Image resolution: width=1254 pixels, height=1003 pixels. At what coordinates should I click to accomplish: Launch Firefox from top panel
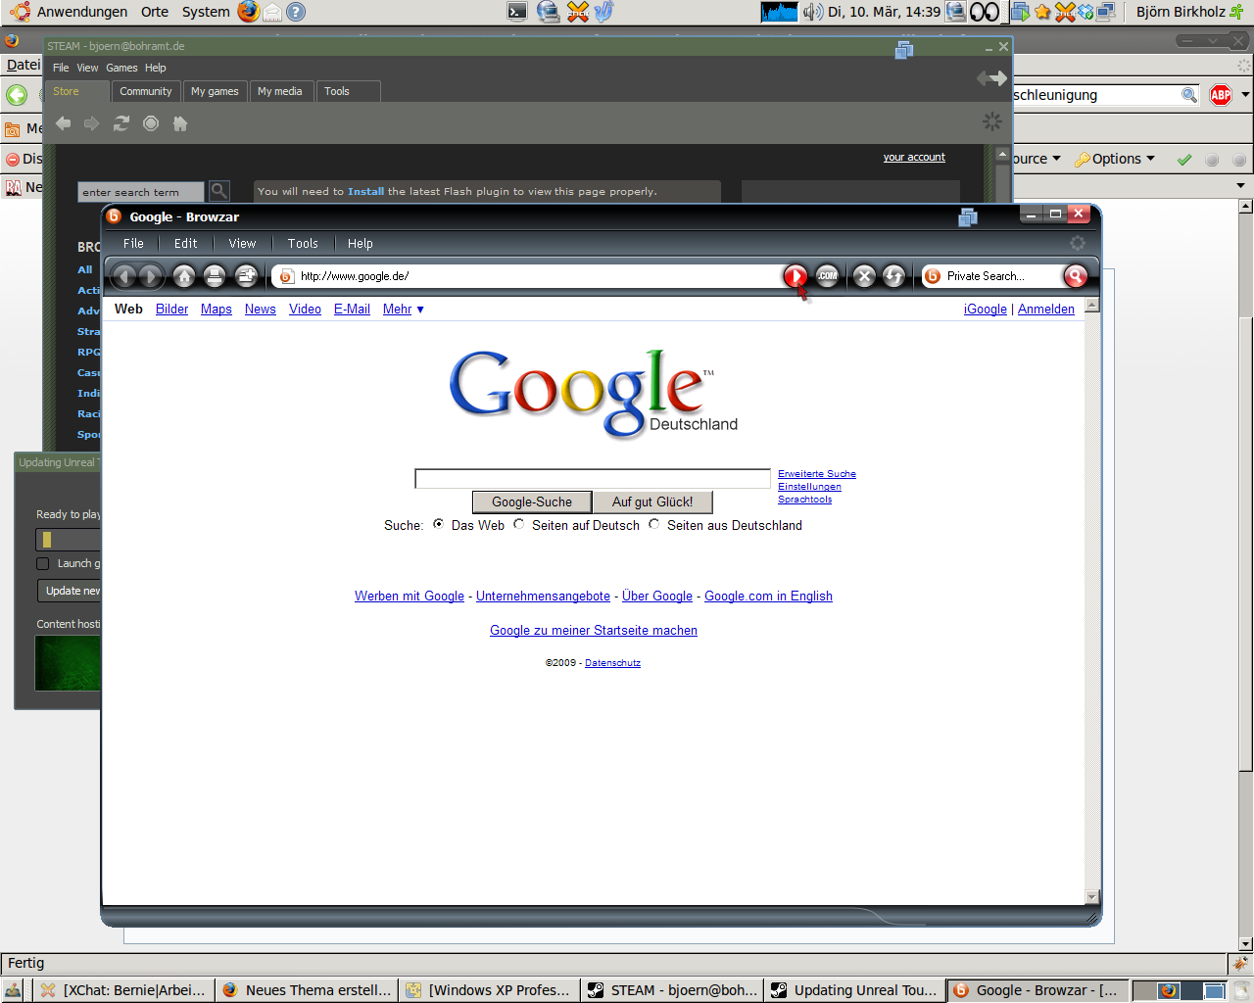pyautogui.click(x=249, y=12)
